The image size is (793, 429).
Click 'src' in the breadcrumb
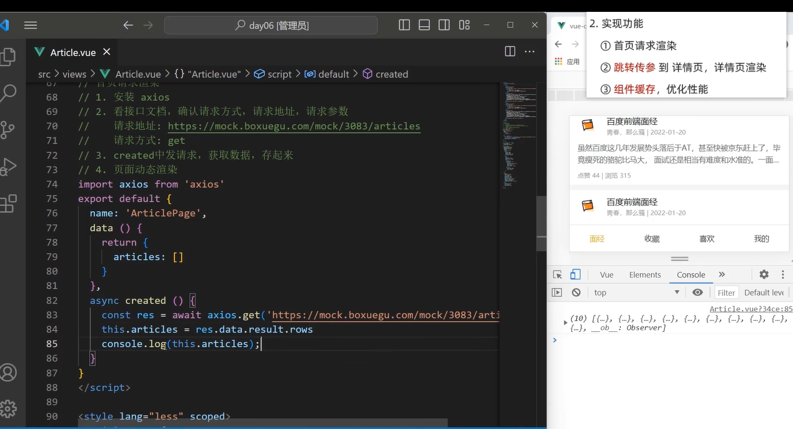pos(44,74)
